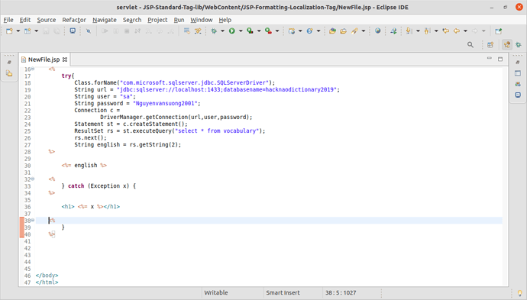Expand the New Servlet dropdown arrow

click(318, 31)
